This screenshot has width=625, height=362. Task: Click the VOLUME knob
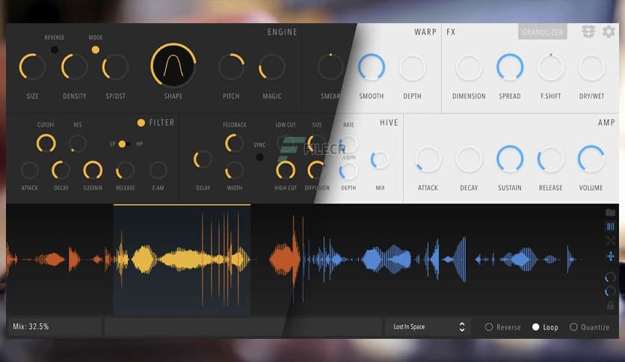(591, 159)
